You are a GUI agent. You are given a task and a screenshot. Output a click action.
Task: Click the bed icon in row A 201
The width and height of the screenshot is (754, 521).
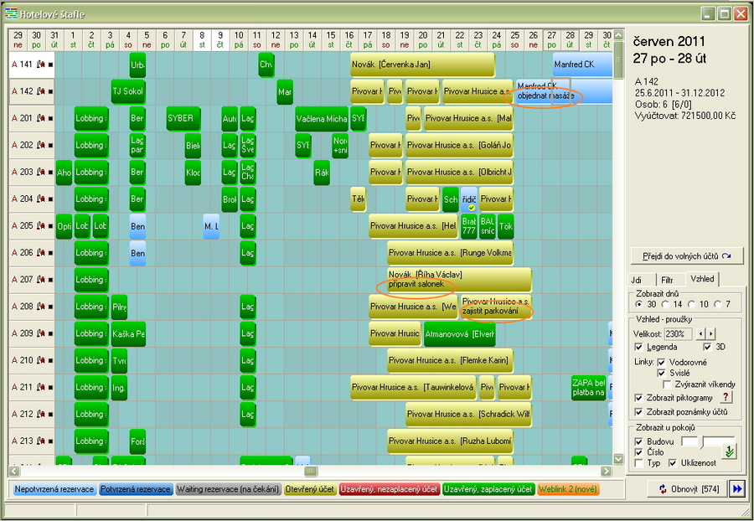click(40, 118)
